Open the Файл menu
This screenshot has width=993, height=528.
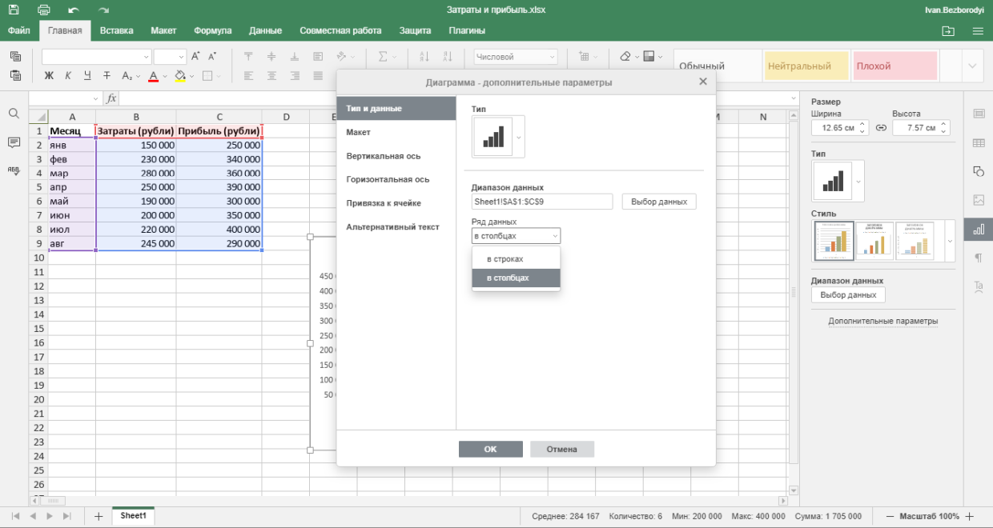pos(19,30)
